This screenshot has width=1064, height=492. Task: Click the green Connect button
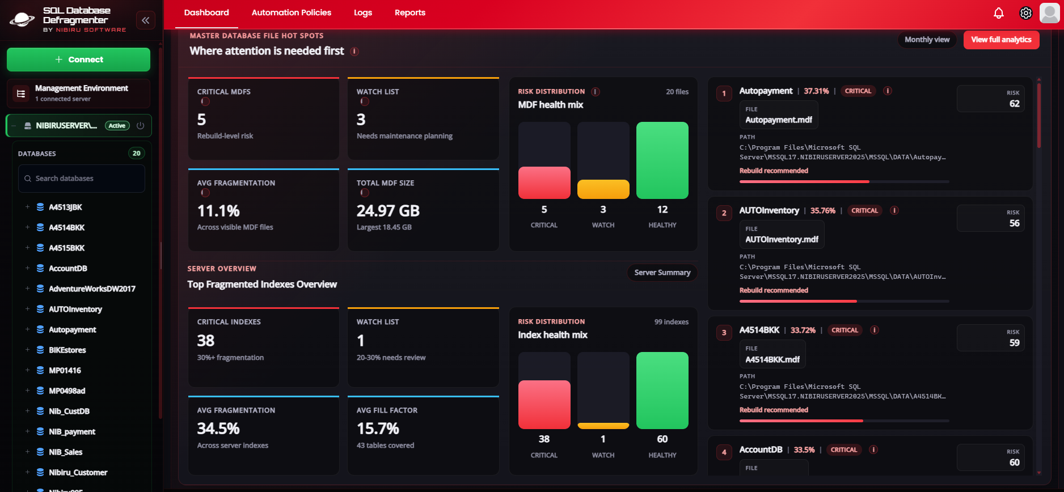point(78,60)
